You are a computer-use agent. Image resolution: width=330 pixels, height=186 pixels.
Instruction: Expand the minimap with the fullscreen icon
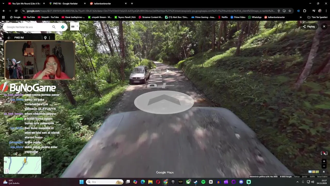pos(7,171)
